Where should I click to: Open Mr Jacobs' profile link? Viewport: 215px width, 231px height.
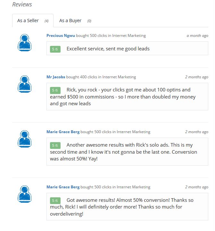(x=56, y=77)
